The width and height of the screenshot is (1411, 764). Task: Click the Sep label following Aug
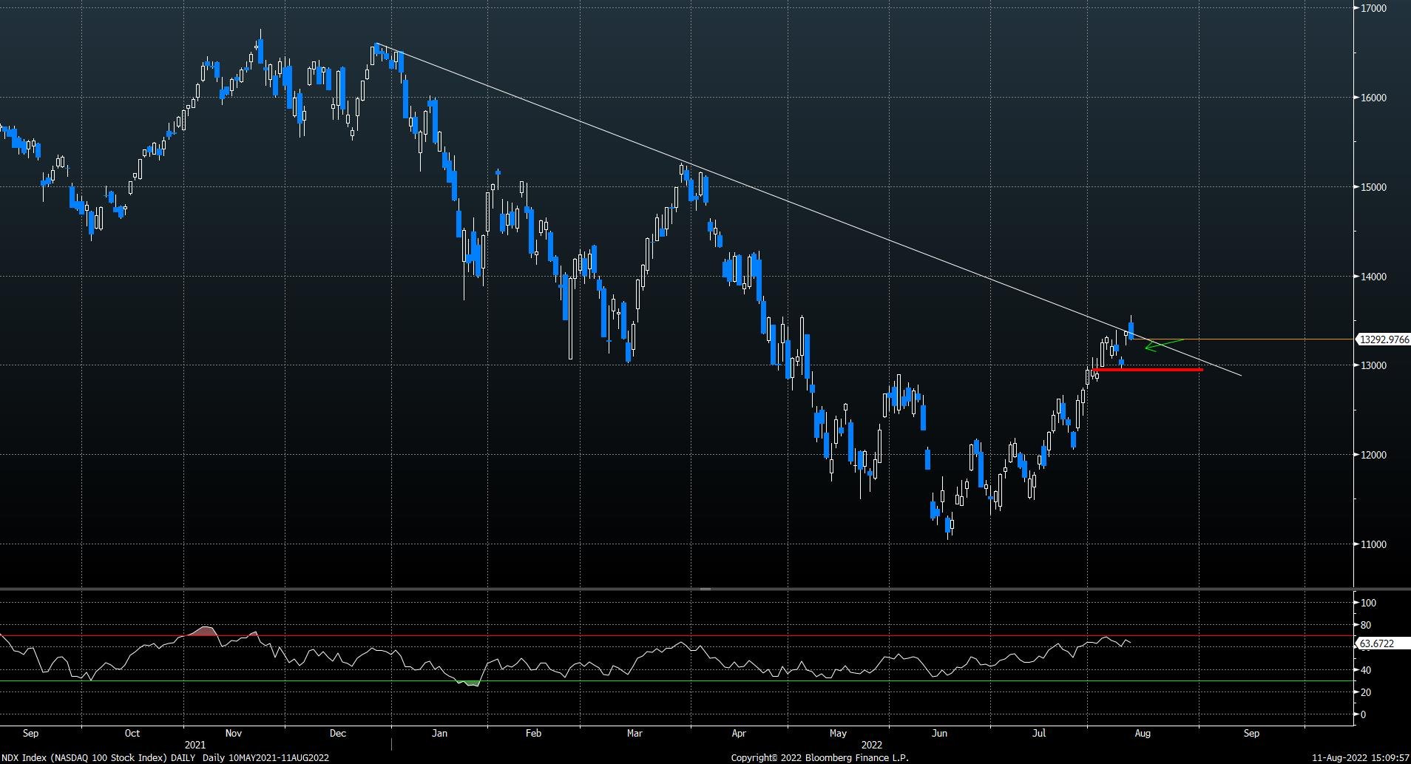coord(1251,734)
